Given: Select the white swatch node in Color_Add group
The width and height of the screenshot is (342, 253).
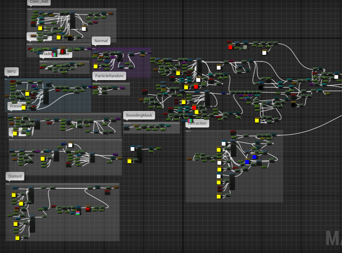Looking at the screenshot, I should (x=84, y=29).
